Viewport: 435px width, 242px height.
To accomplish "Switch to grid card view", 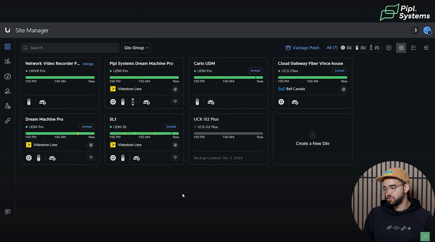I will point(401,48).
